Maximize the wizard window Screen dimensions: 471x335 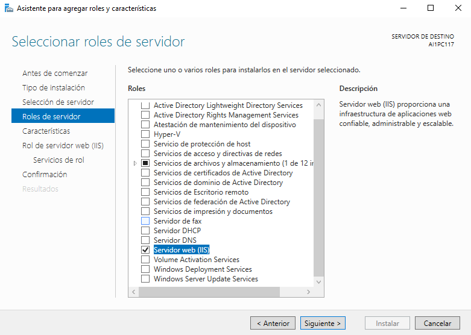431,8
